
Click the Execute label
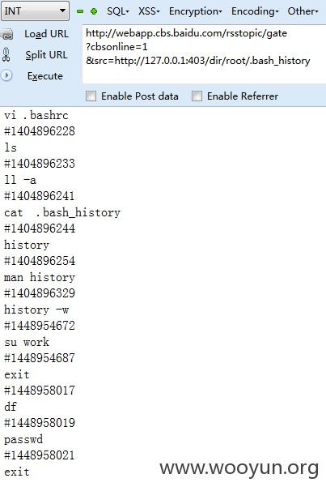(x=45, y=76)
